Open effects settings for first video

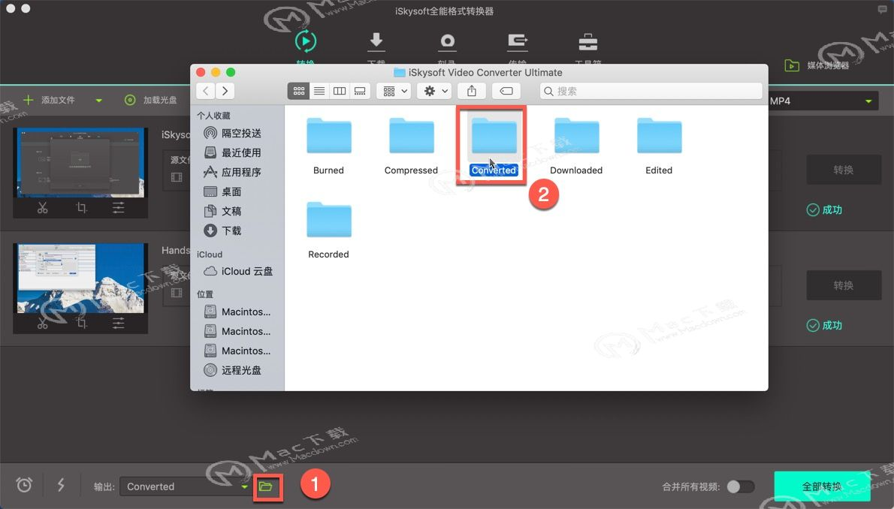click(x=118, y=208)
